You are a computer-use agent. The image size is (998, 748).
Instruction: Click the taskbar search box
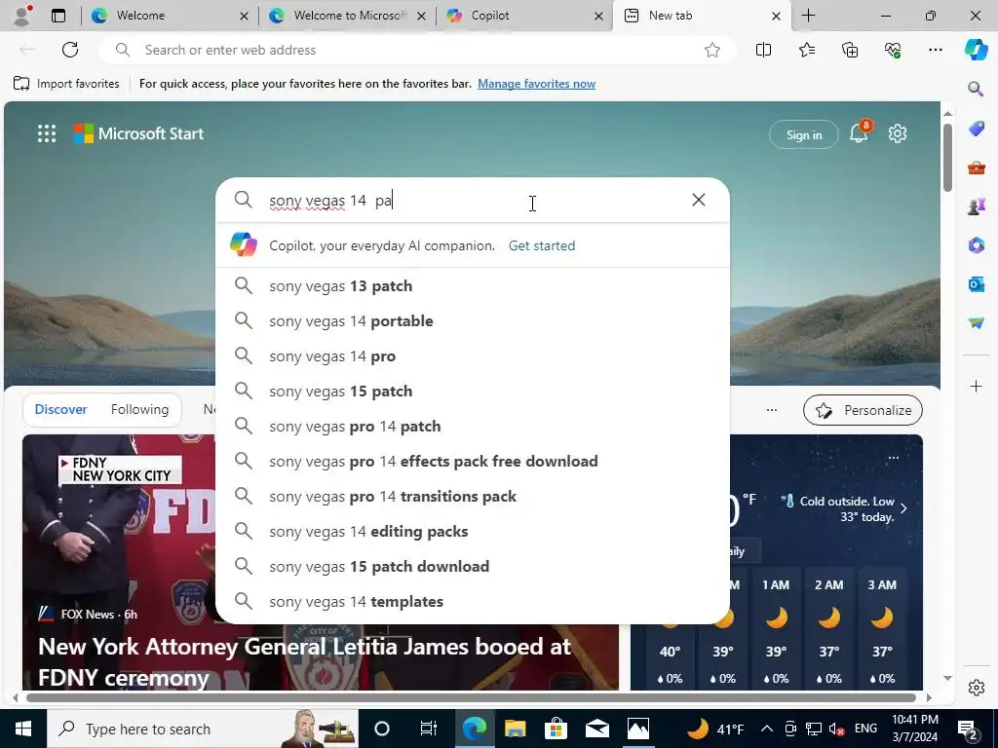click(203, 729)
